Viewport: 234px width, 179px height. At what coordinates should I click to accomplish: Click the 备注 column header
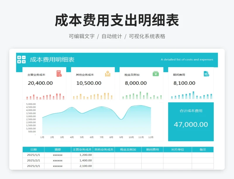point(203,150)
